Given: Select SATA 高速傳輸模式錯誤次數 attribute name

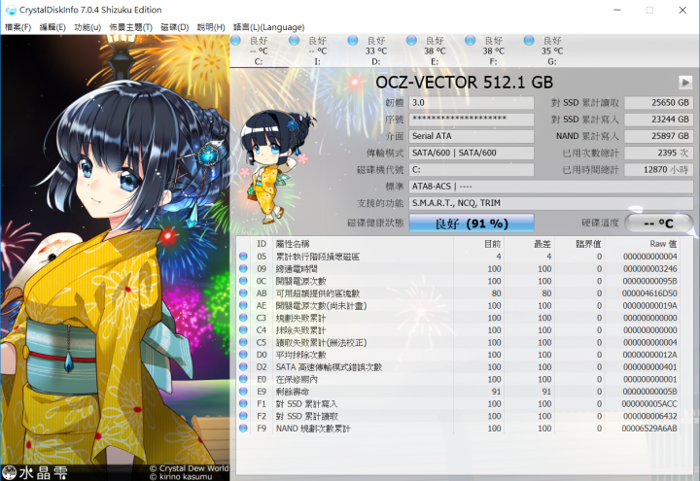Looking at the screenshot, I should pos(329,367).
